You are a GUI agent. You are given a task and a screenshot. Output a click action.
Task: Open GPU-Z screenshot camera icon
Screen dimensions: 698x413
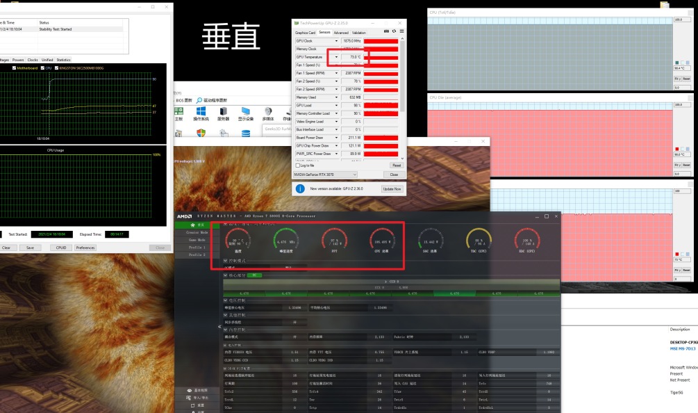[386, 31]
